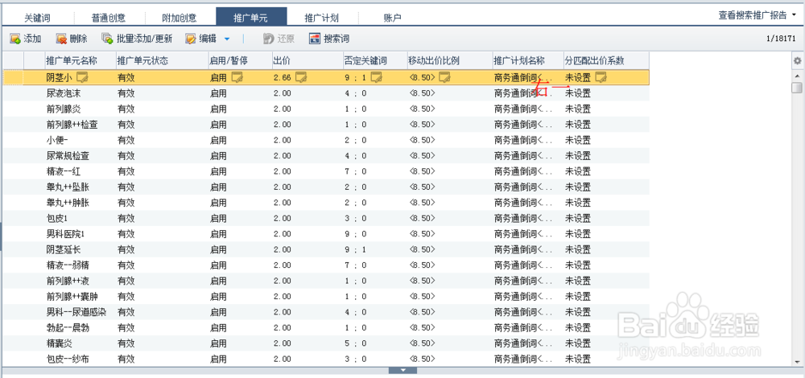The height and width of the screenshot is (378, 805).
Task: Select the 前列腺炎 row
Action: pyautogui.click(x=326, y=109)
